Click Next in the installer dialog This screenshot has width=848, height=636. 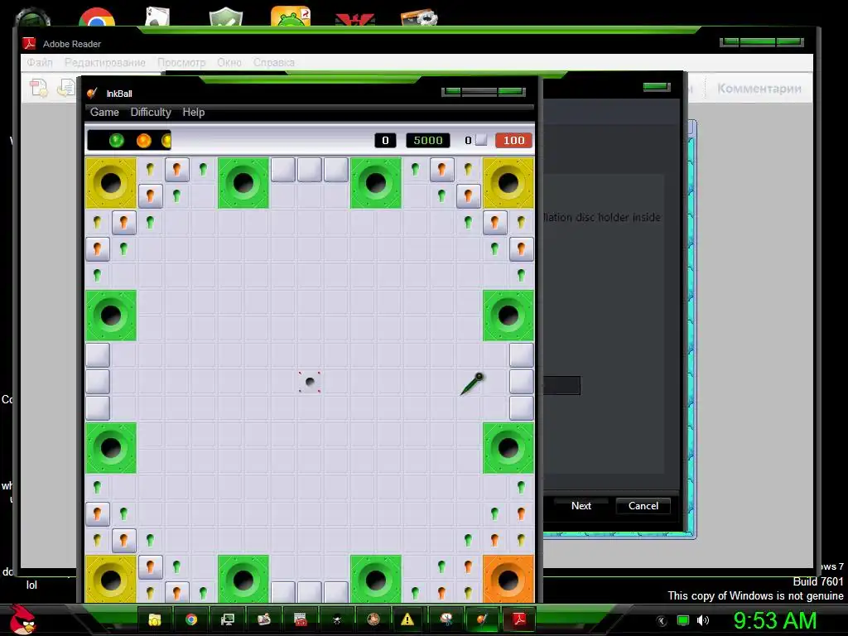(x=581, y=506)
